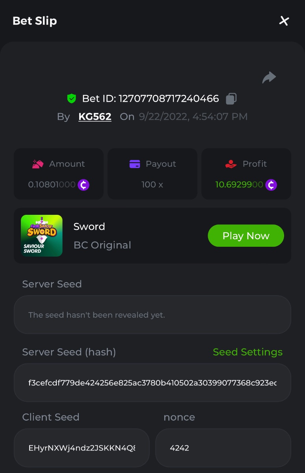Screen dimensions: 305x473
Task: Tap the Sword game title
Action: tap(89, 227)
